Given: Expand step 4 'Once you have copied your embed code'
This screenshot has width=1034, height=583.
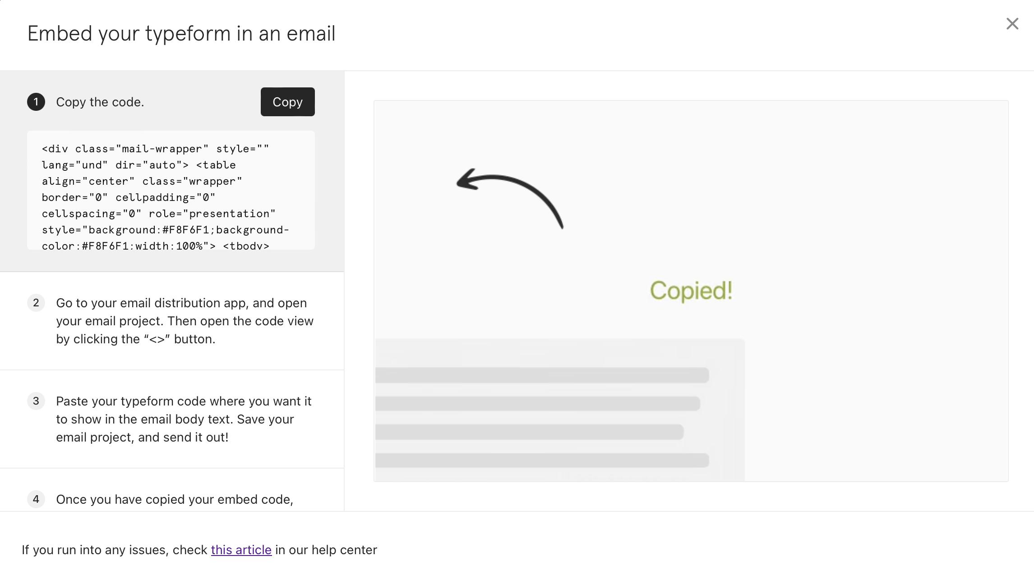Looking at the screenshot, I should 175,499.
